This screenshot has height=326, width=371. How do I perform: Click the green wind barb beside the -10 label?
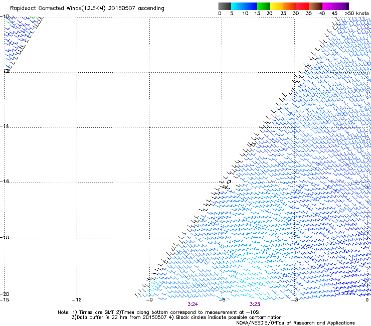pyautogui.click(x=9, y=22)
